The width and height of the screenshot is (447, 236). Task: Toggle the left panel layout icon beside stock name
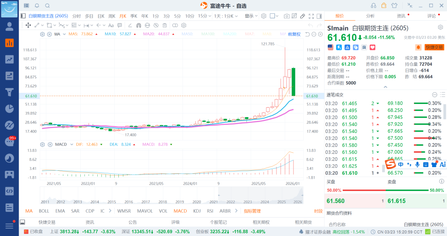pos(23,16)
